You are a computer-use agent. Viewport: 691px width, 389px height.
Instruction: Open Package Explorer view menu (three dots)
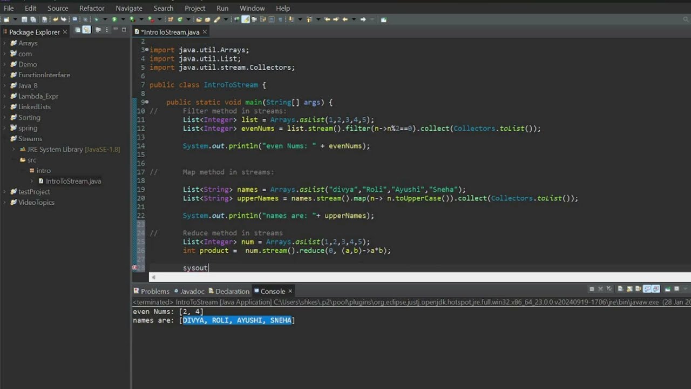(x=106, y=30)
